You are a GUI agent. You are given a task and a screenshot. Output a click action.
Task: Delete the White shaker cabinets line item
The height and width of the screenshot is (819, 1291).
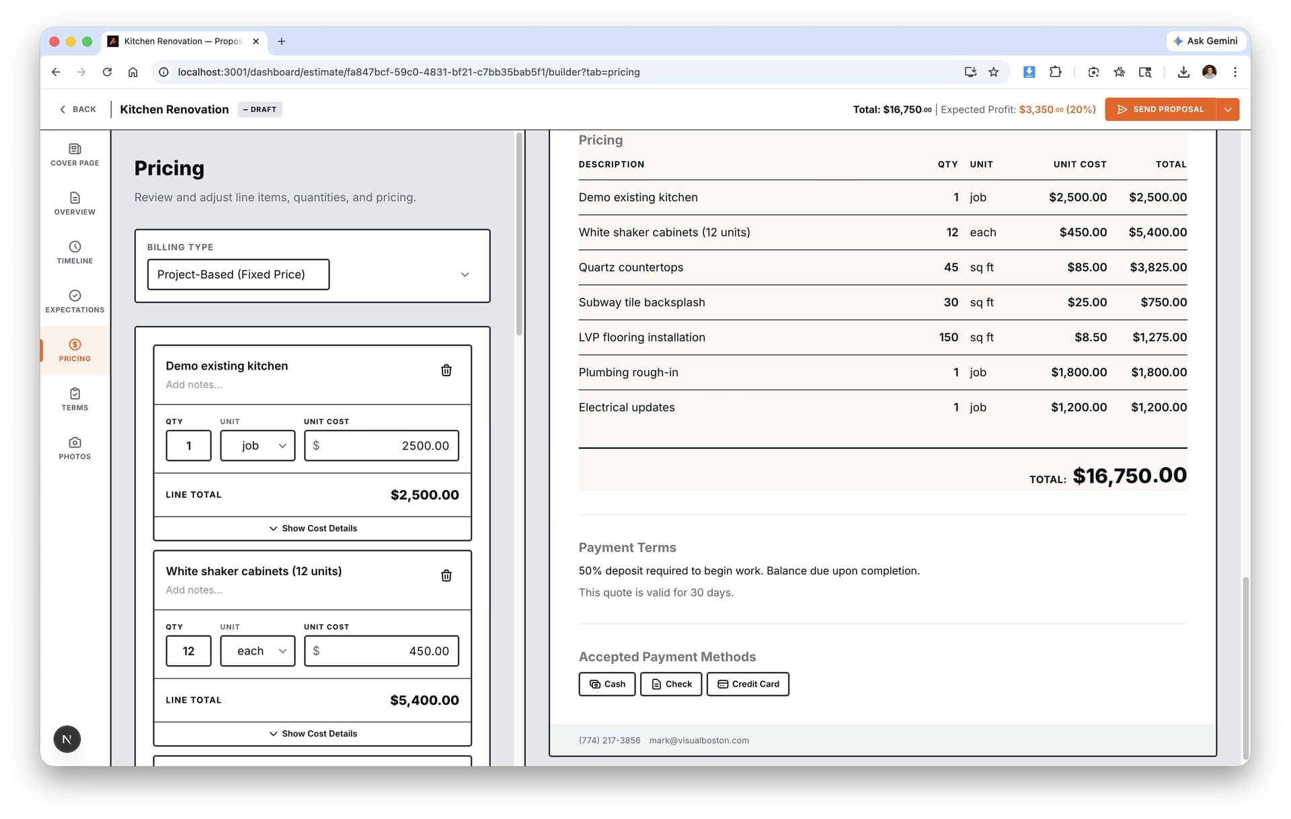[x=446, y=575]
